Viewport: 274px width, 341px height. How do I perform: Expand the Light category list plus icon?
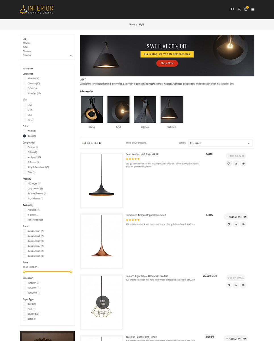[x=71, y=56]
